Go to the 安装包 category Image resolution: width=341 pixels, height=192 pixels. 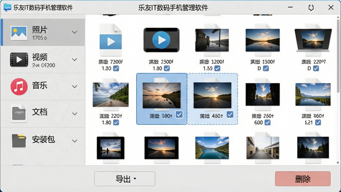pyautogui.click(x=43, y=140)
